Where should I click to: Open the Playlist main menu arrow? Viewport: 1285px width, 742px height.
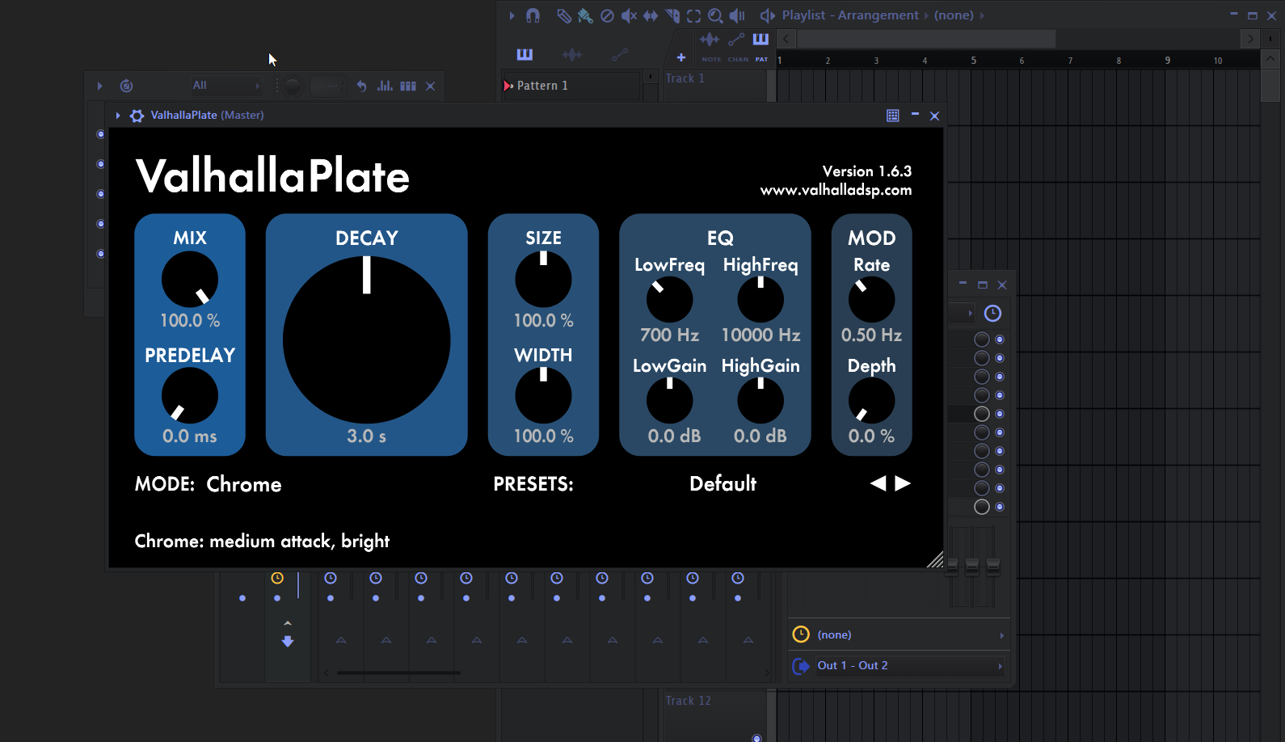[x=512, y=15]
